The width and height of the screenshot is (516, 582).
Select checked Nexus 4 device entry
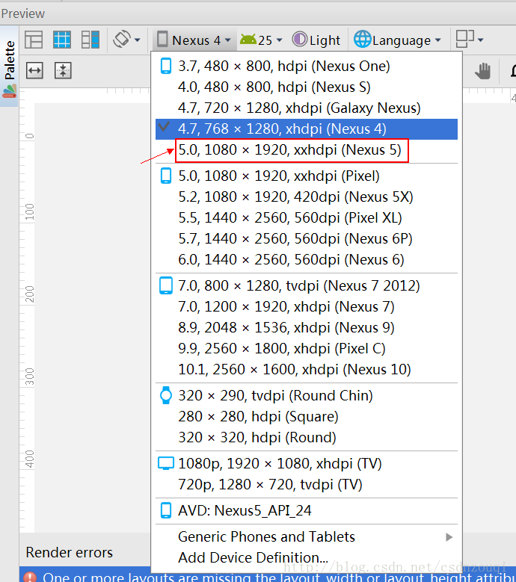coord(307,129)
